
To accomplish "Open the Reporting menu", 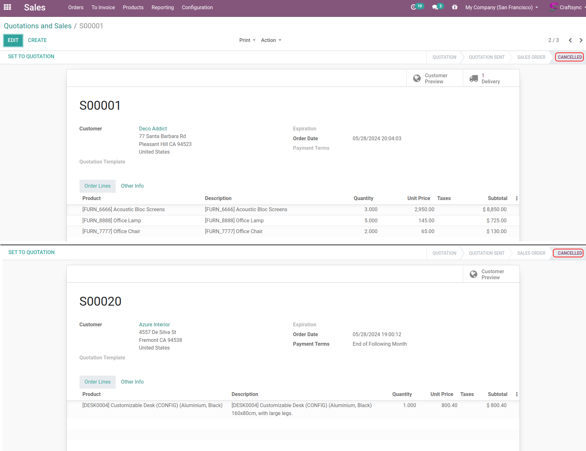I will [x=163, y=7].
